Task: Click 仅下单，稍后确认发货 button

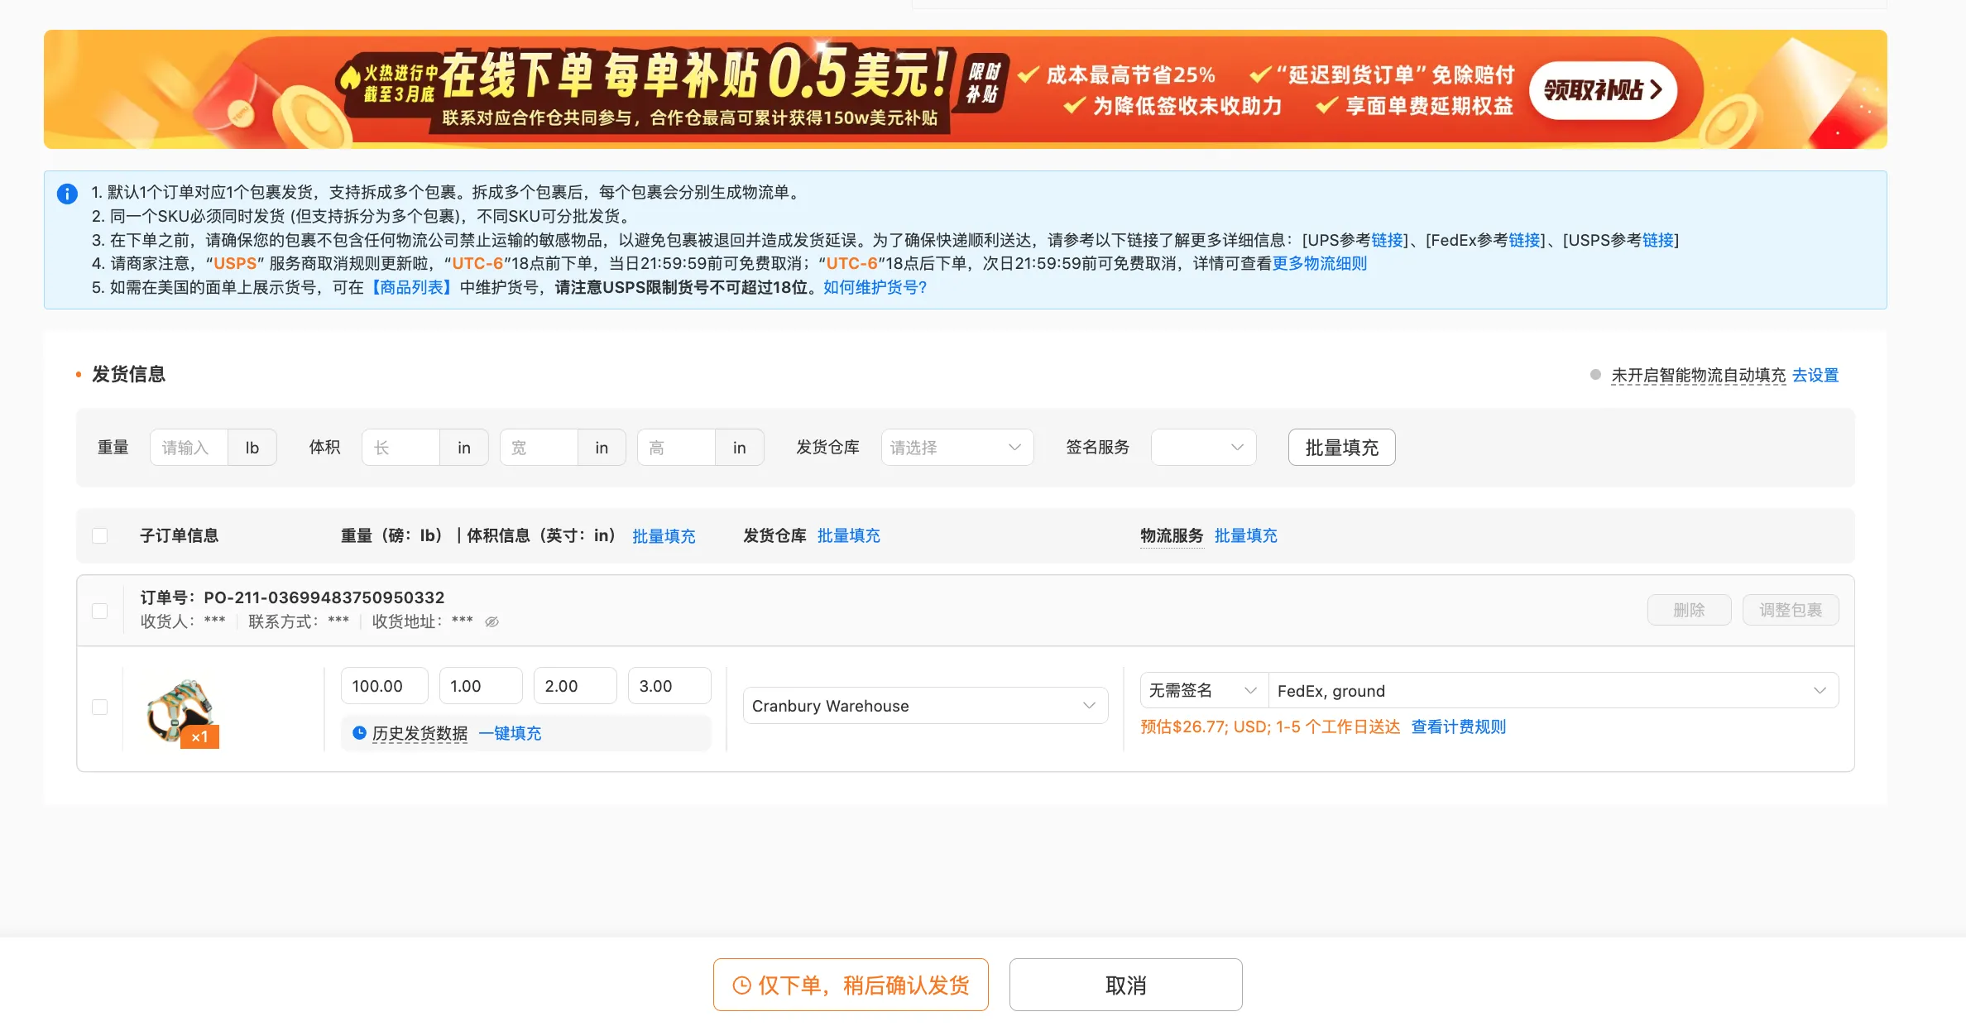Action: point(851,985)
